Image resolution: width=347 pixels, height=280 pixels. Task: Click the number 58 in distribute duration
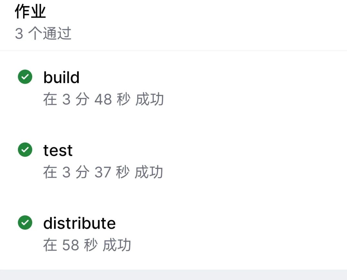coord(71,245)
